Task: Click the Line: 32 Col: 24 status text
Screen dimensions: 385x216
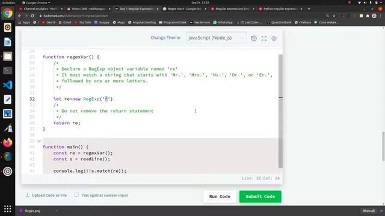Action: (260, 178)
